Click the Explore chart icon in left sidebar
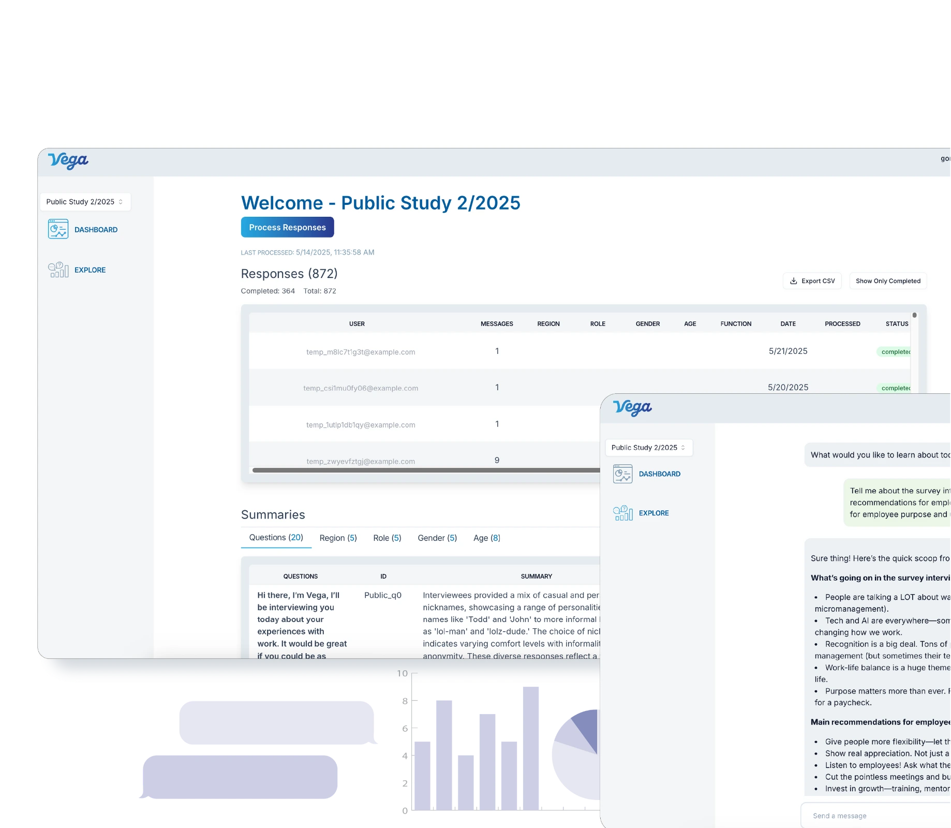 pyautogui.click(x=58, y=270)
